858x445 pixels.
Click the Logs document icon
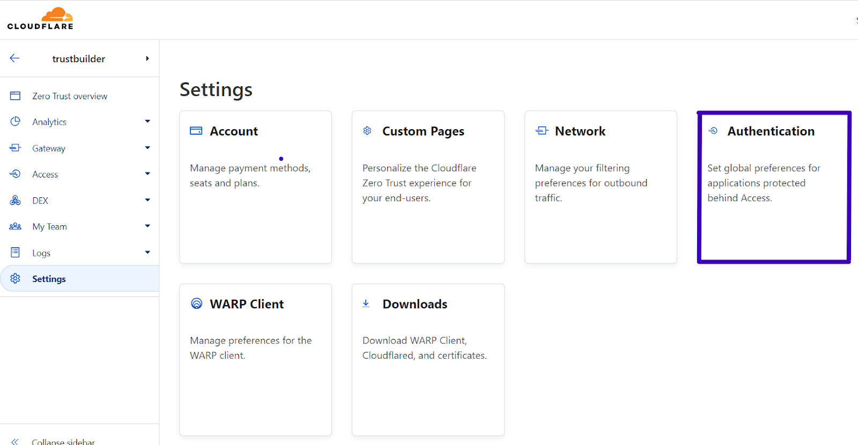(x=15, y=253)
